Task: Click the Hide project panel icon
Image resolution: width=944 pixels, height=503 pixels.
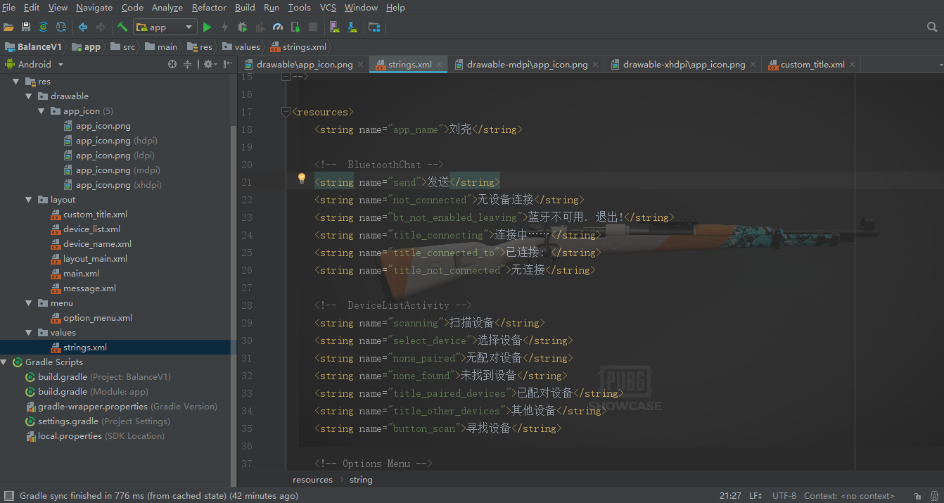Action: (x=228, y=64)
